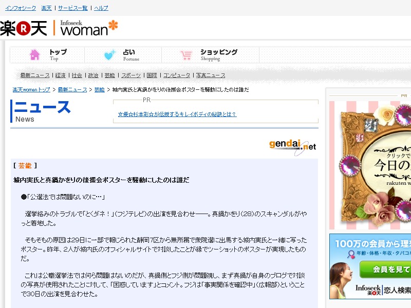Click the 芸能 breadcrumb link
This screenshot has height=308, width=411.
[99, 89]
